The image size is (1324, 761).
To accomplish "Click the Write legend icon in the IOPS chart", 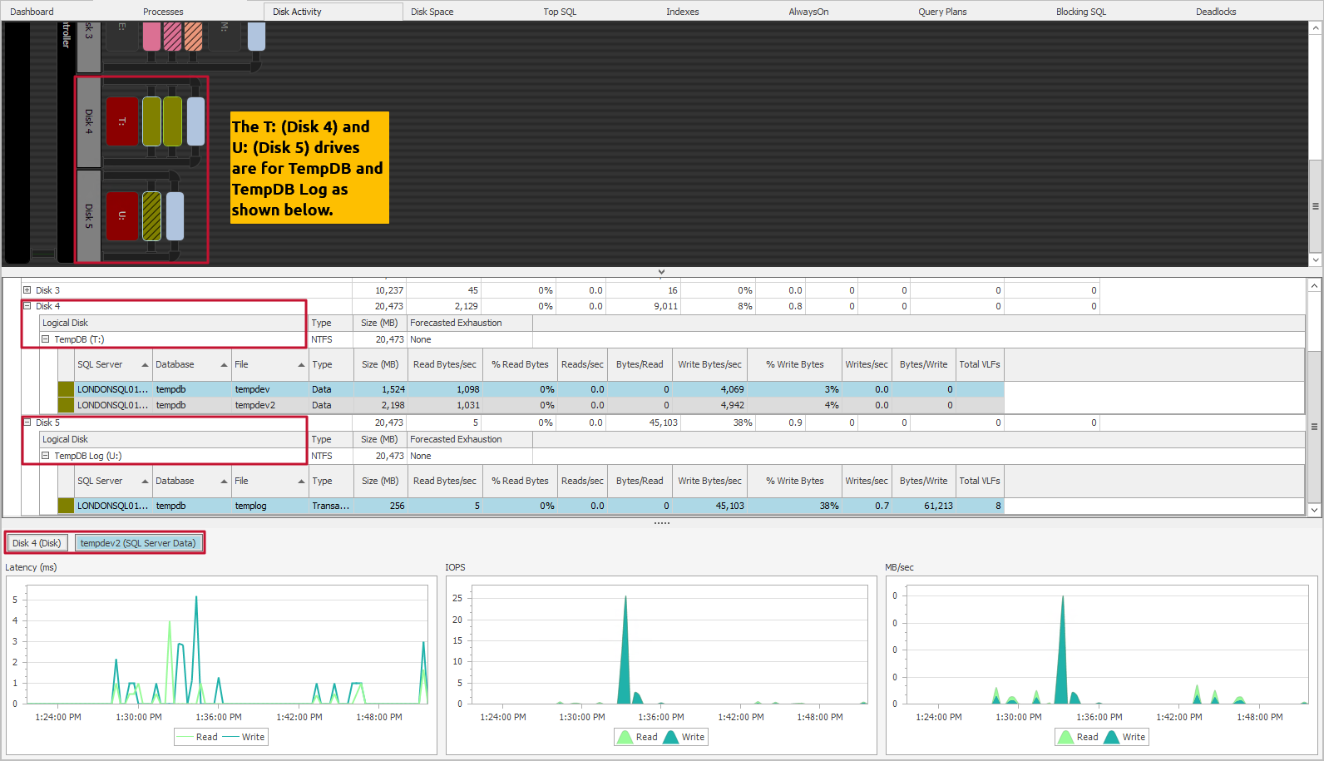I will 670,737.
